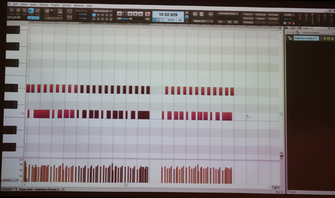335x198 pixels.
Task: Open the Edit menu
Action: [x=15, y=4]
